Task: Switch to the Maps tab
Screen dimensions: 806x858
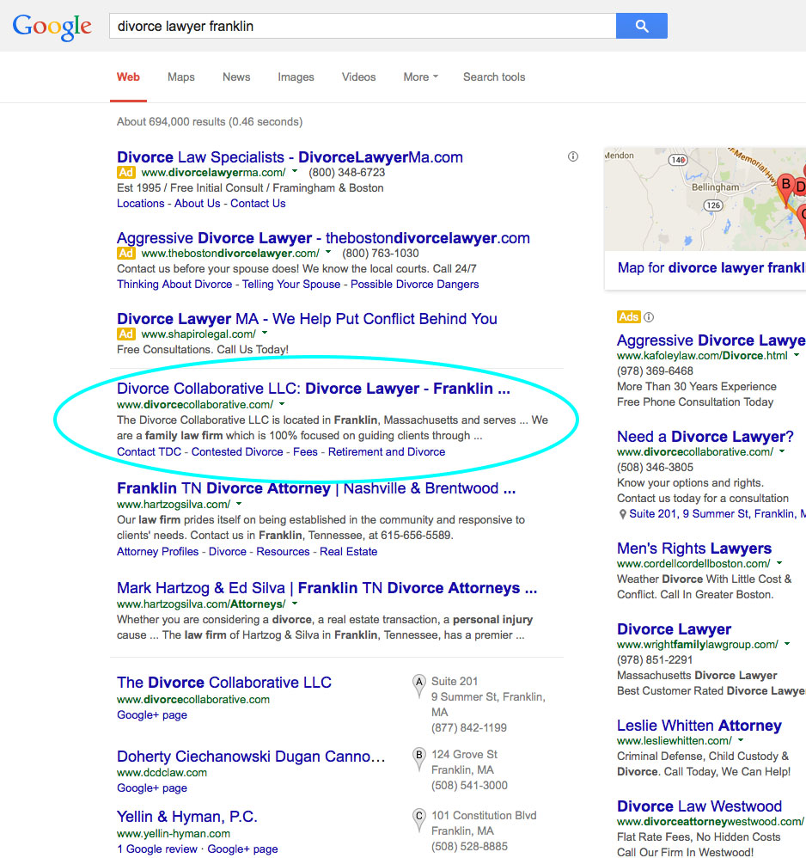Action: [181, 77]
